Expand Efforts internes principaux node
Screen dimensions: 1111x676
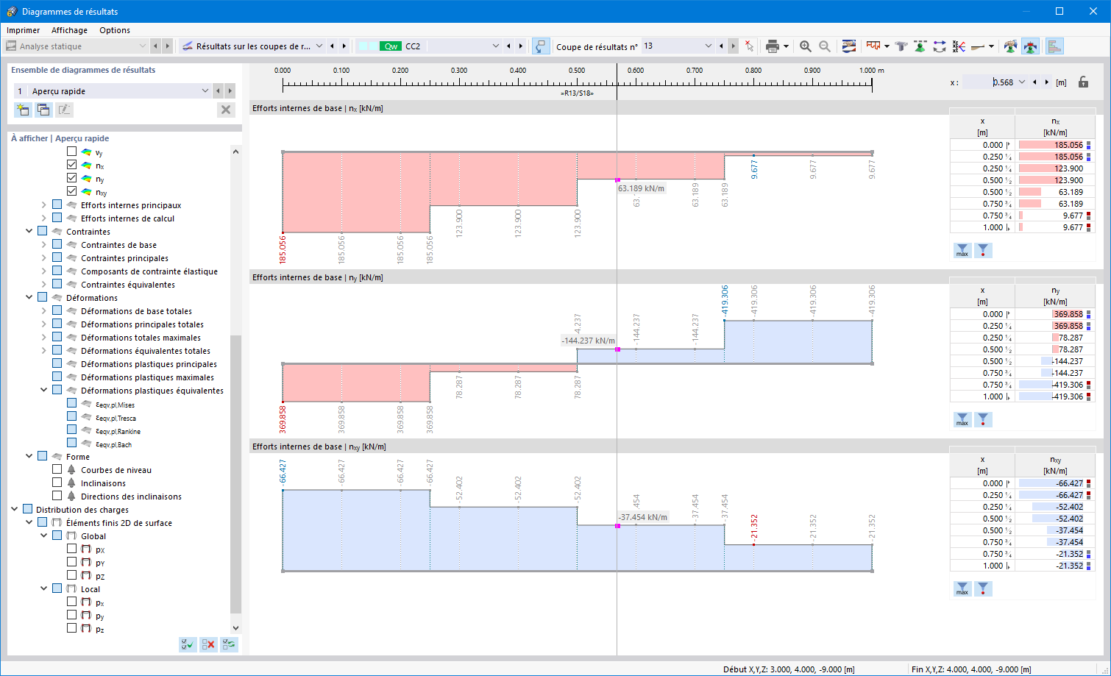point(43,205)
